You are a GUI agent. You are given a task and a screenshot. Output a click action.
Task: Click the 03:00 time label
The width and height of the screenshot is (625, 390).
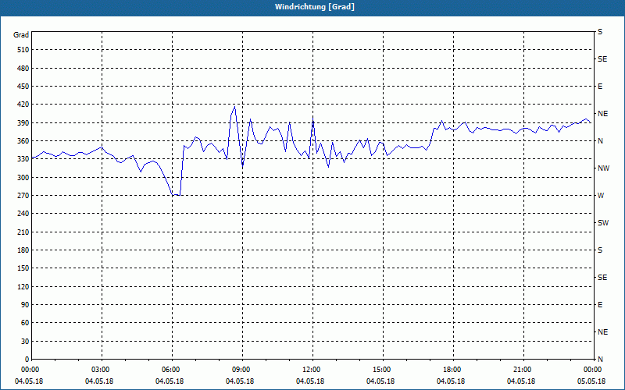pyautogui.click(x=102, y=370)
